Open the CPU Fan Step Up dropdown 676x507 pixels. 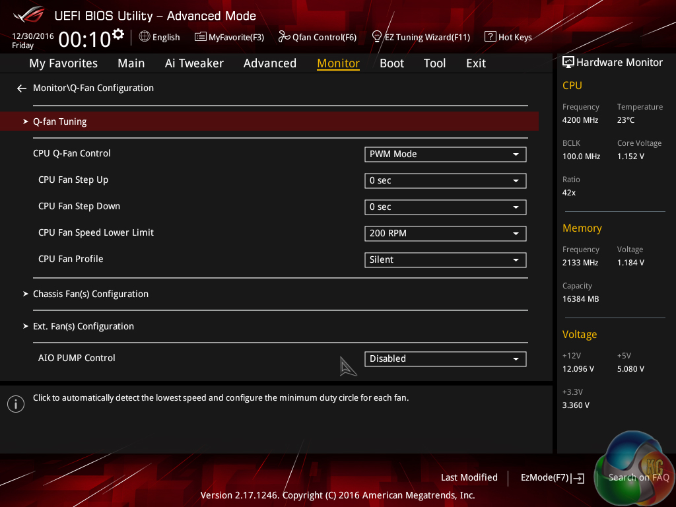click(445, 180)
